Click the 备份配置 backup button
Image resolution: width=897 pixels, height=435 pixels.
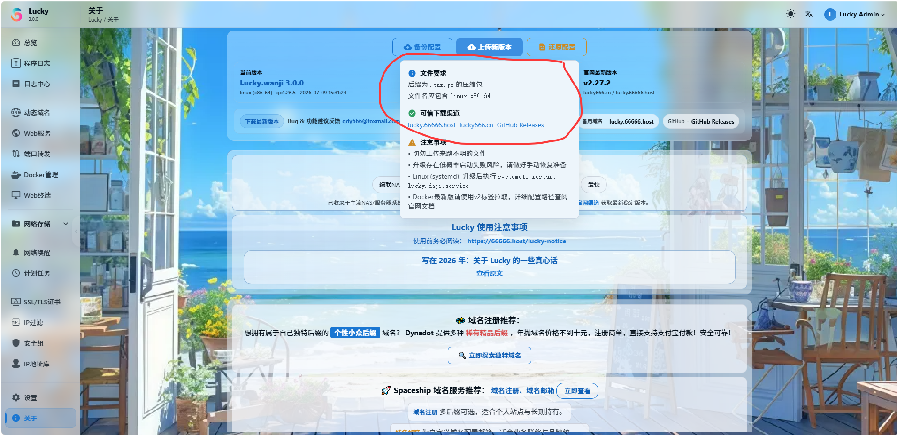422,47
